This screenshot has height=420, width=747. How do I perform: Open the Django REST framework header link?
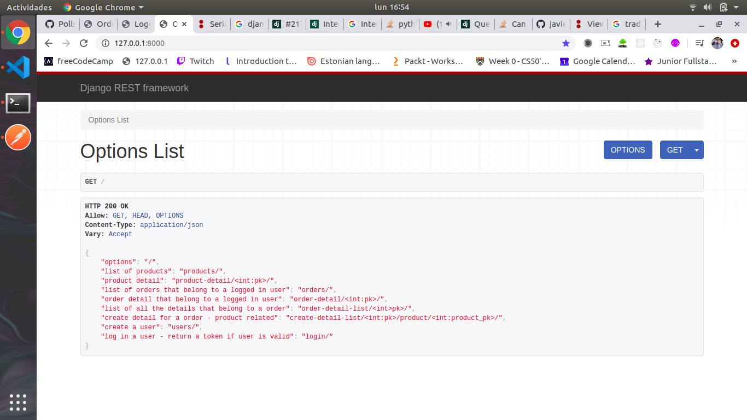coord(135,88)
